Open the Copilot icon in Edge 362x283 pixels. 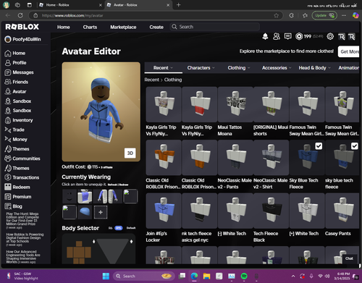(x=355, y=15)
